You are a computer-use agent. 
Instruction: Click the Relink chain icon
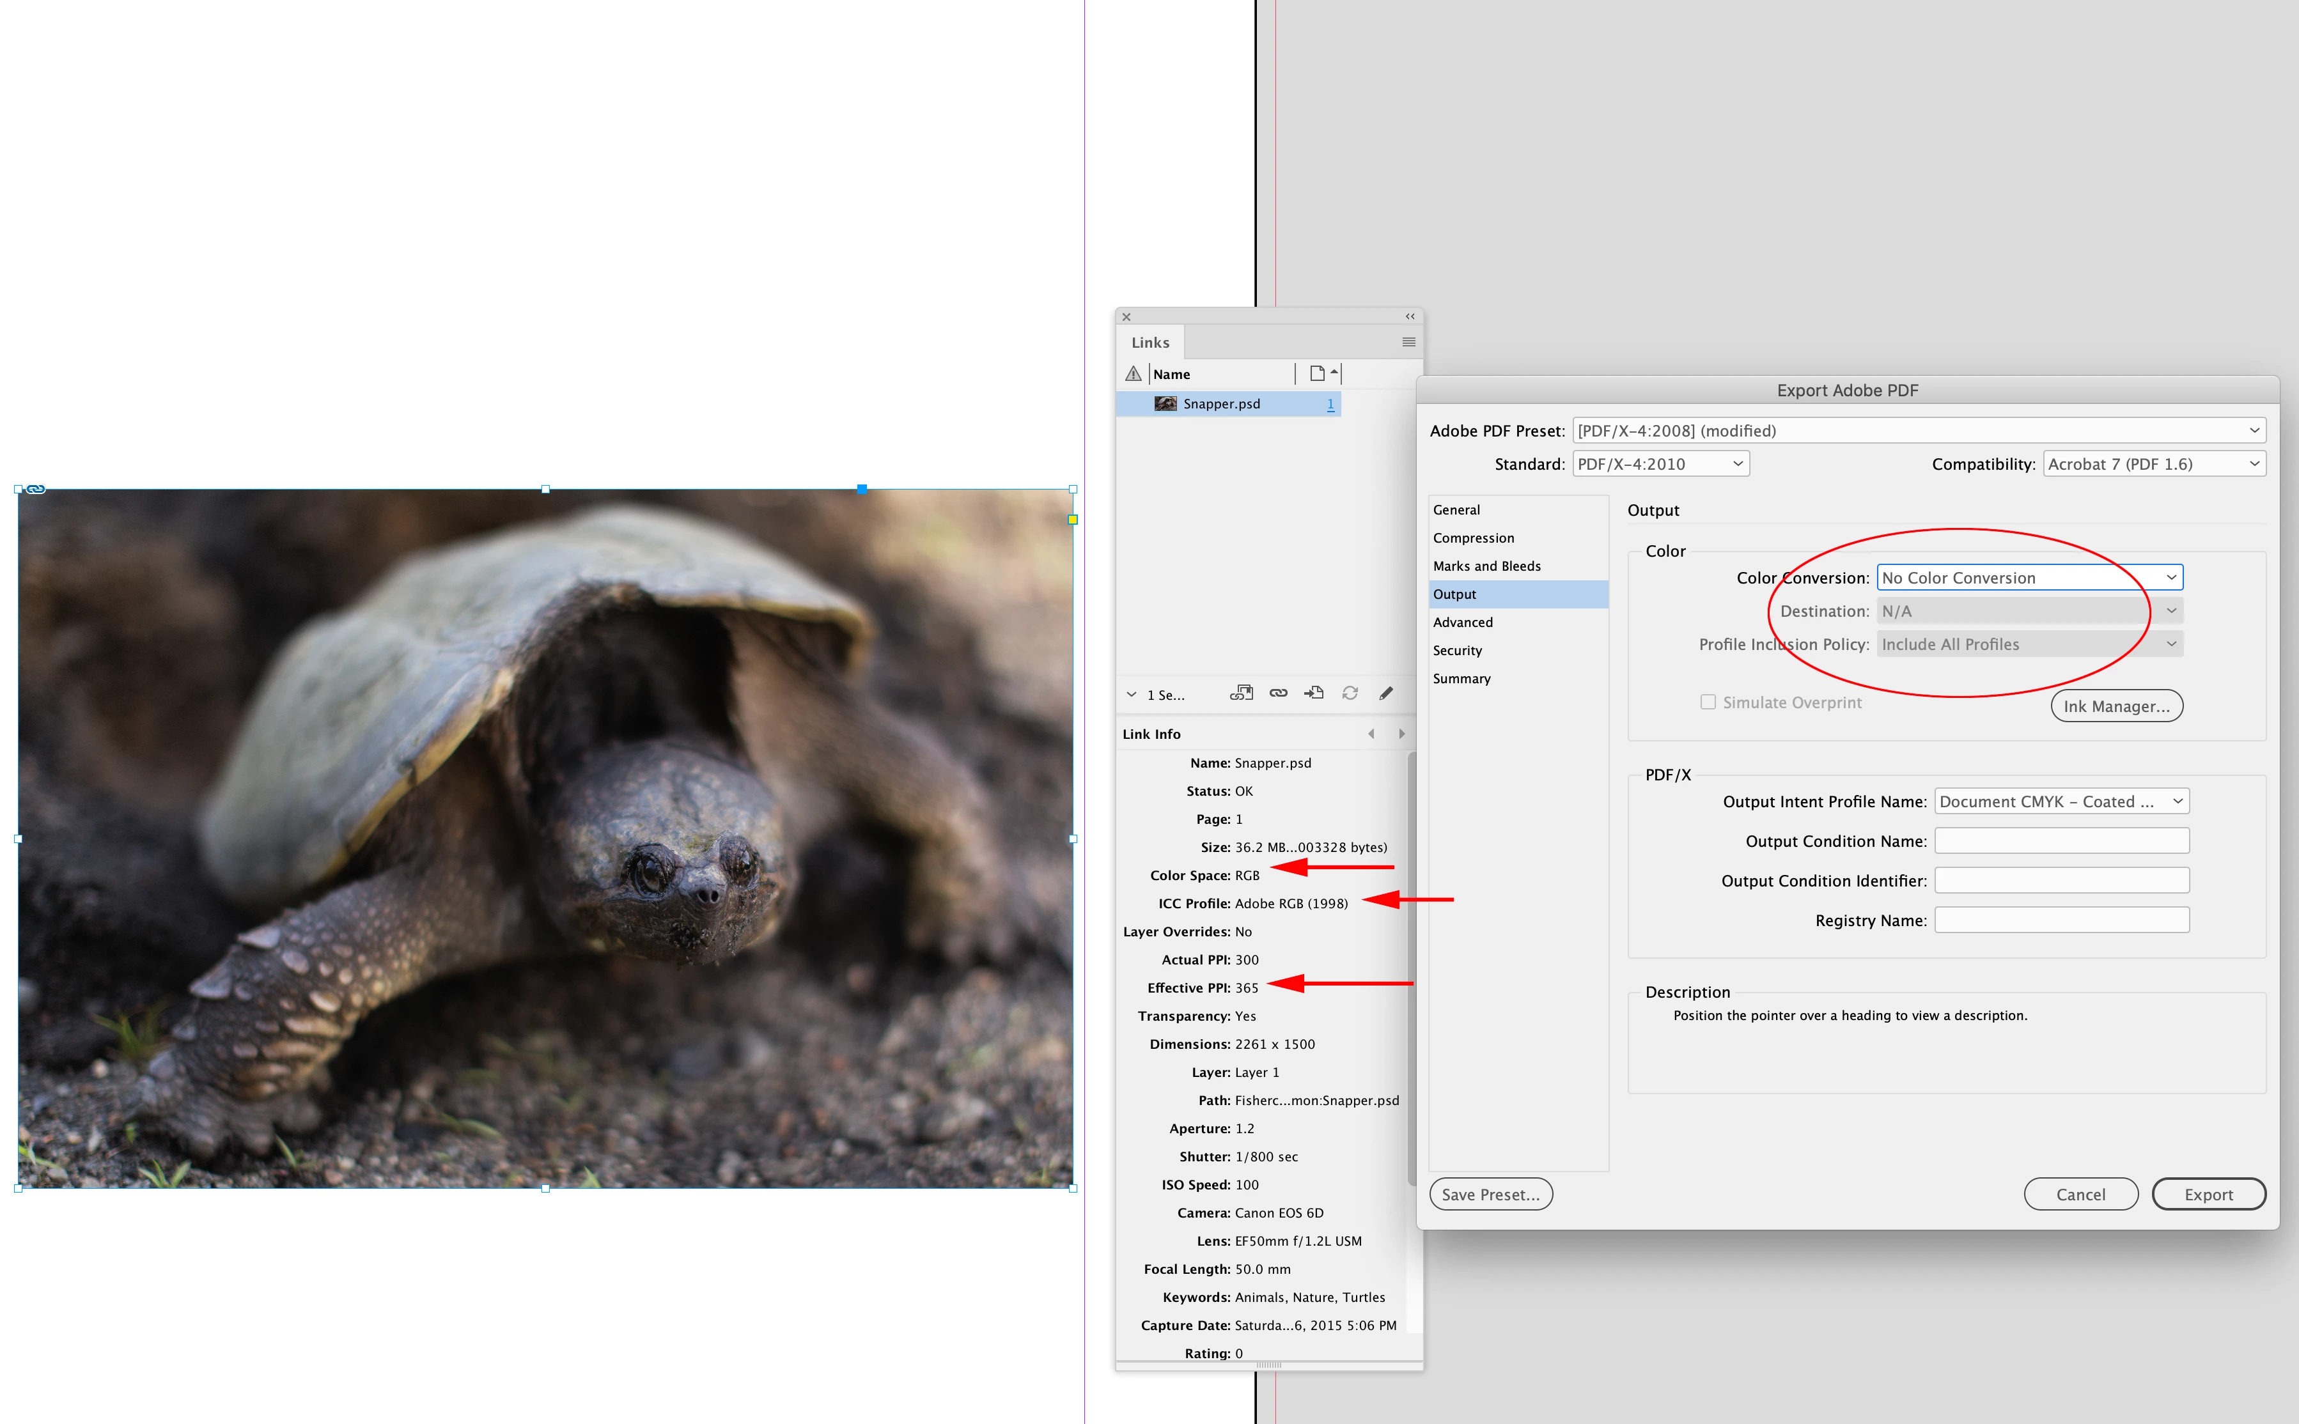pyautogui.click(x=1277, y=693)
